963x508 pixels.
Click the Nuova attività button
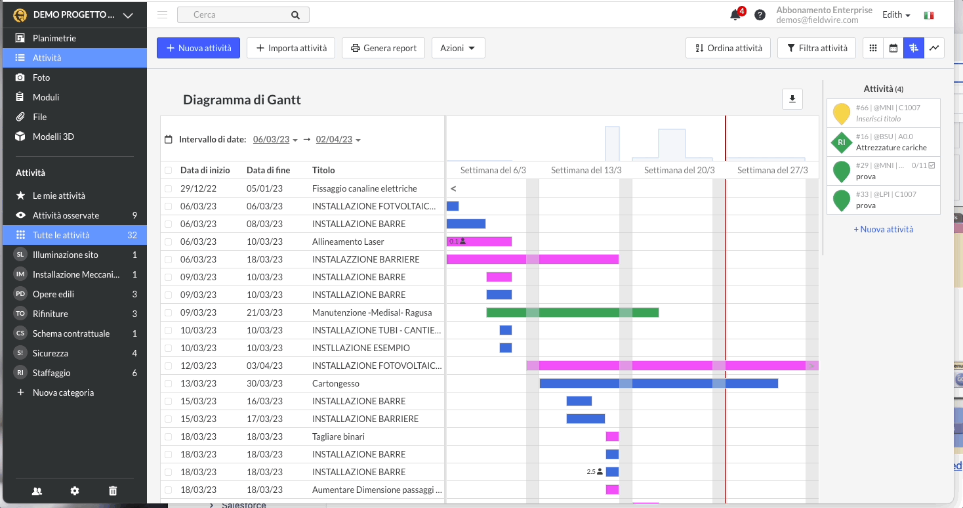pos(198,48)
